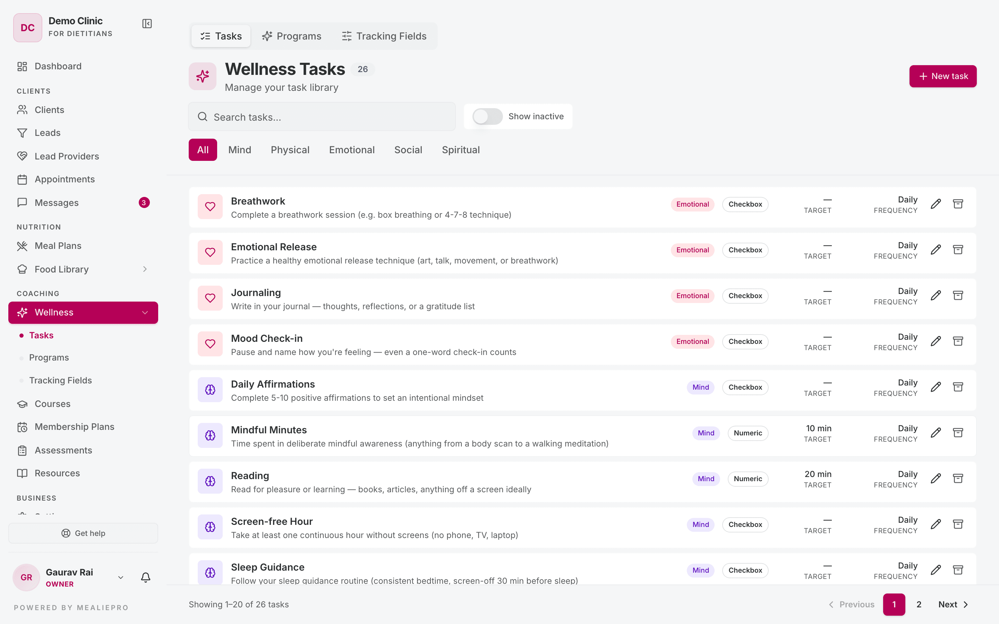Viewport: 999px width, 624px height.
Task: Collapse the sidebar panel icon
Action: (147, 24)
